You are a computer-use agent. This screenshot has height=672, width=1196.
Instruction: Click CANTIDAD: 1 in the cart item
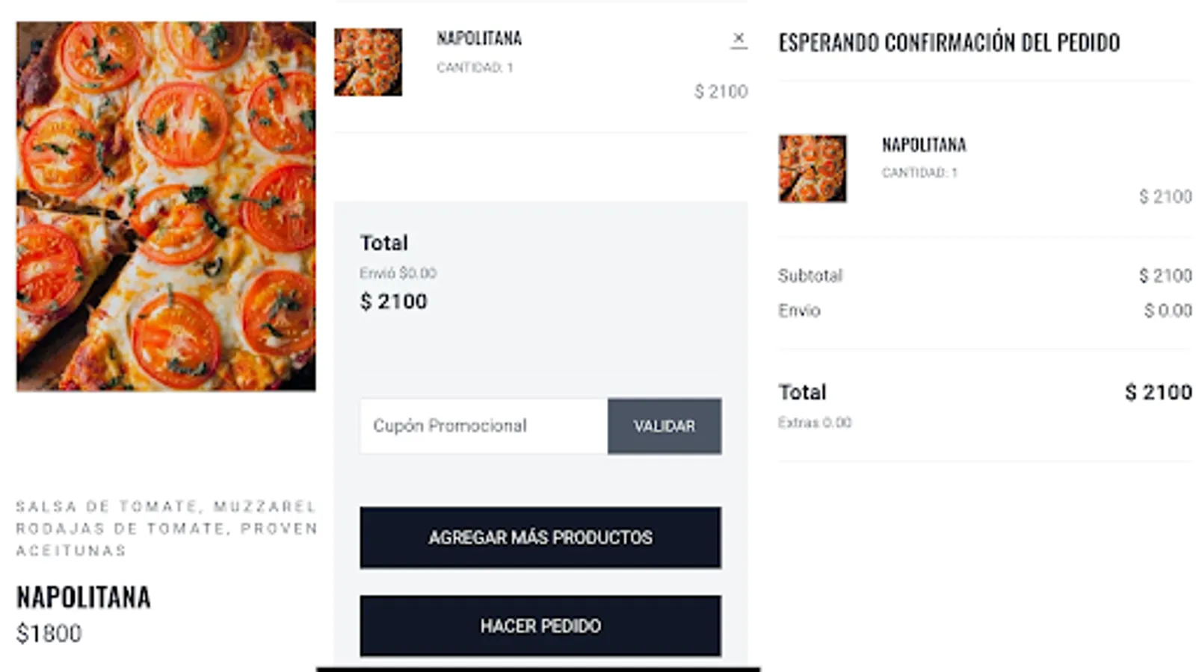[x=475, y=67]
